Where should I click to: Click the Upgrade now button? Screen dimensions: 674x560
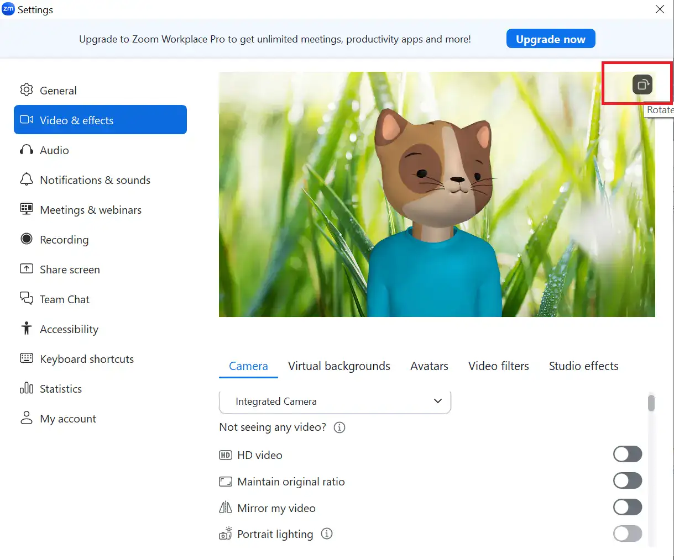[x=551, y=39]
